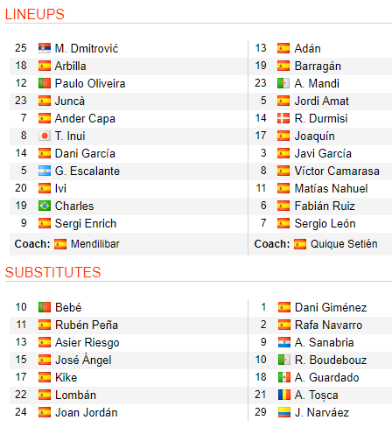The height and width of the screenshot is (427, 392).
Task: Click the LINEUPS section heading
Action: pyautogui.click(x=35, y=14)
